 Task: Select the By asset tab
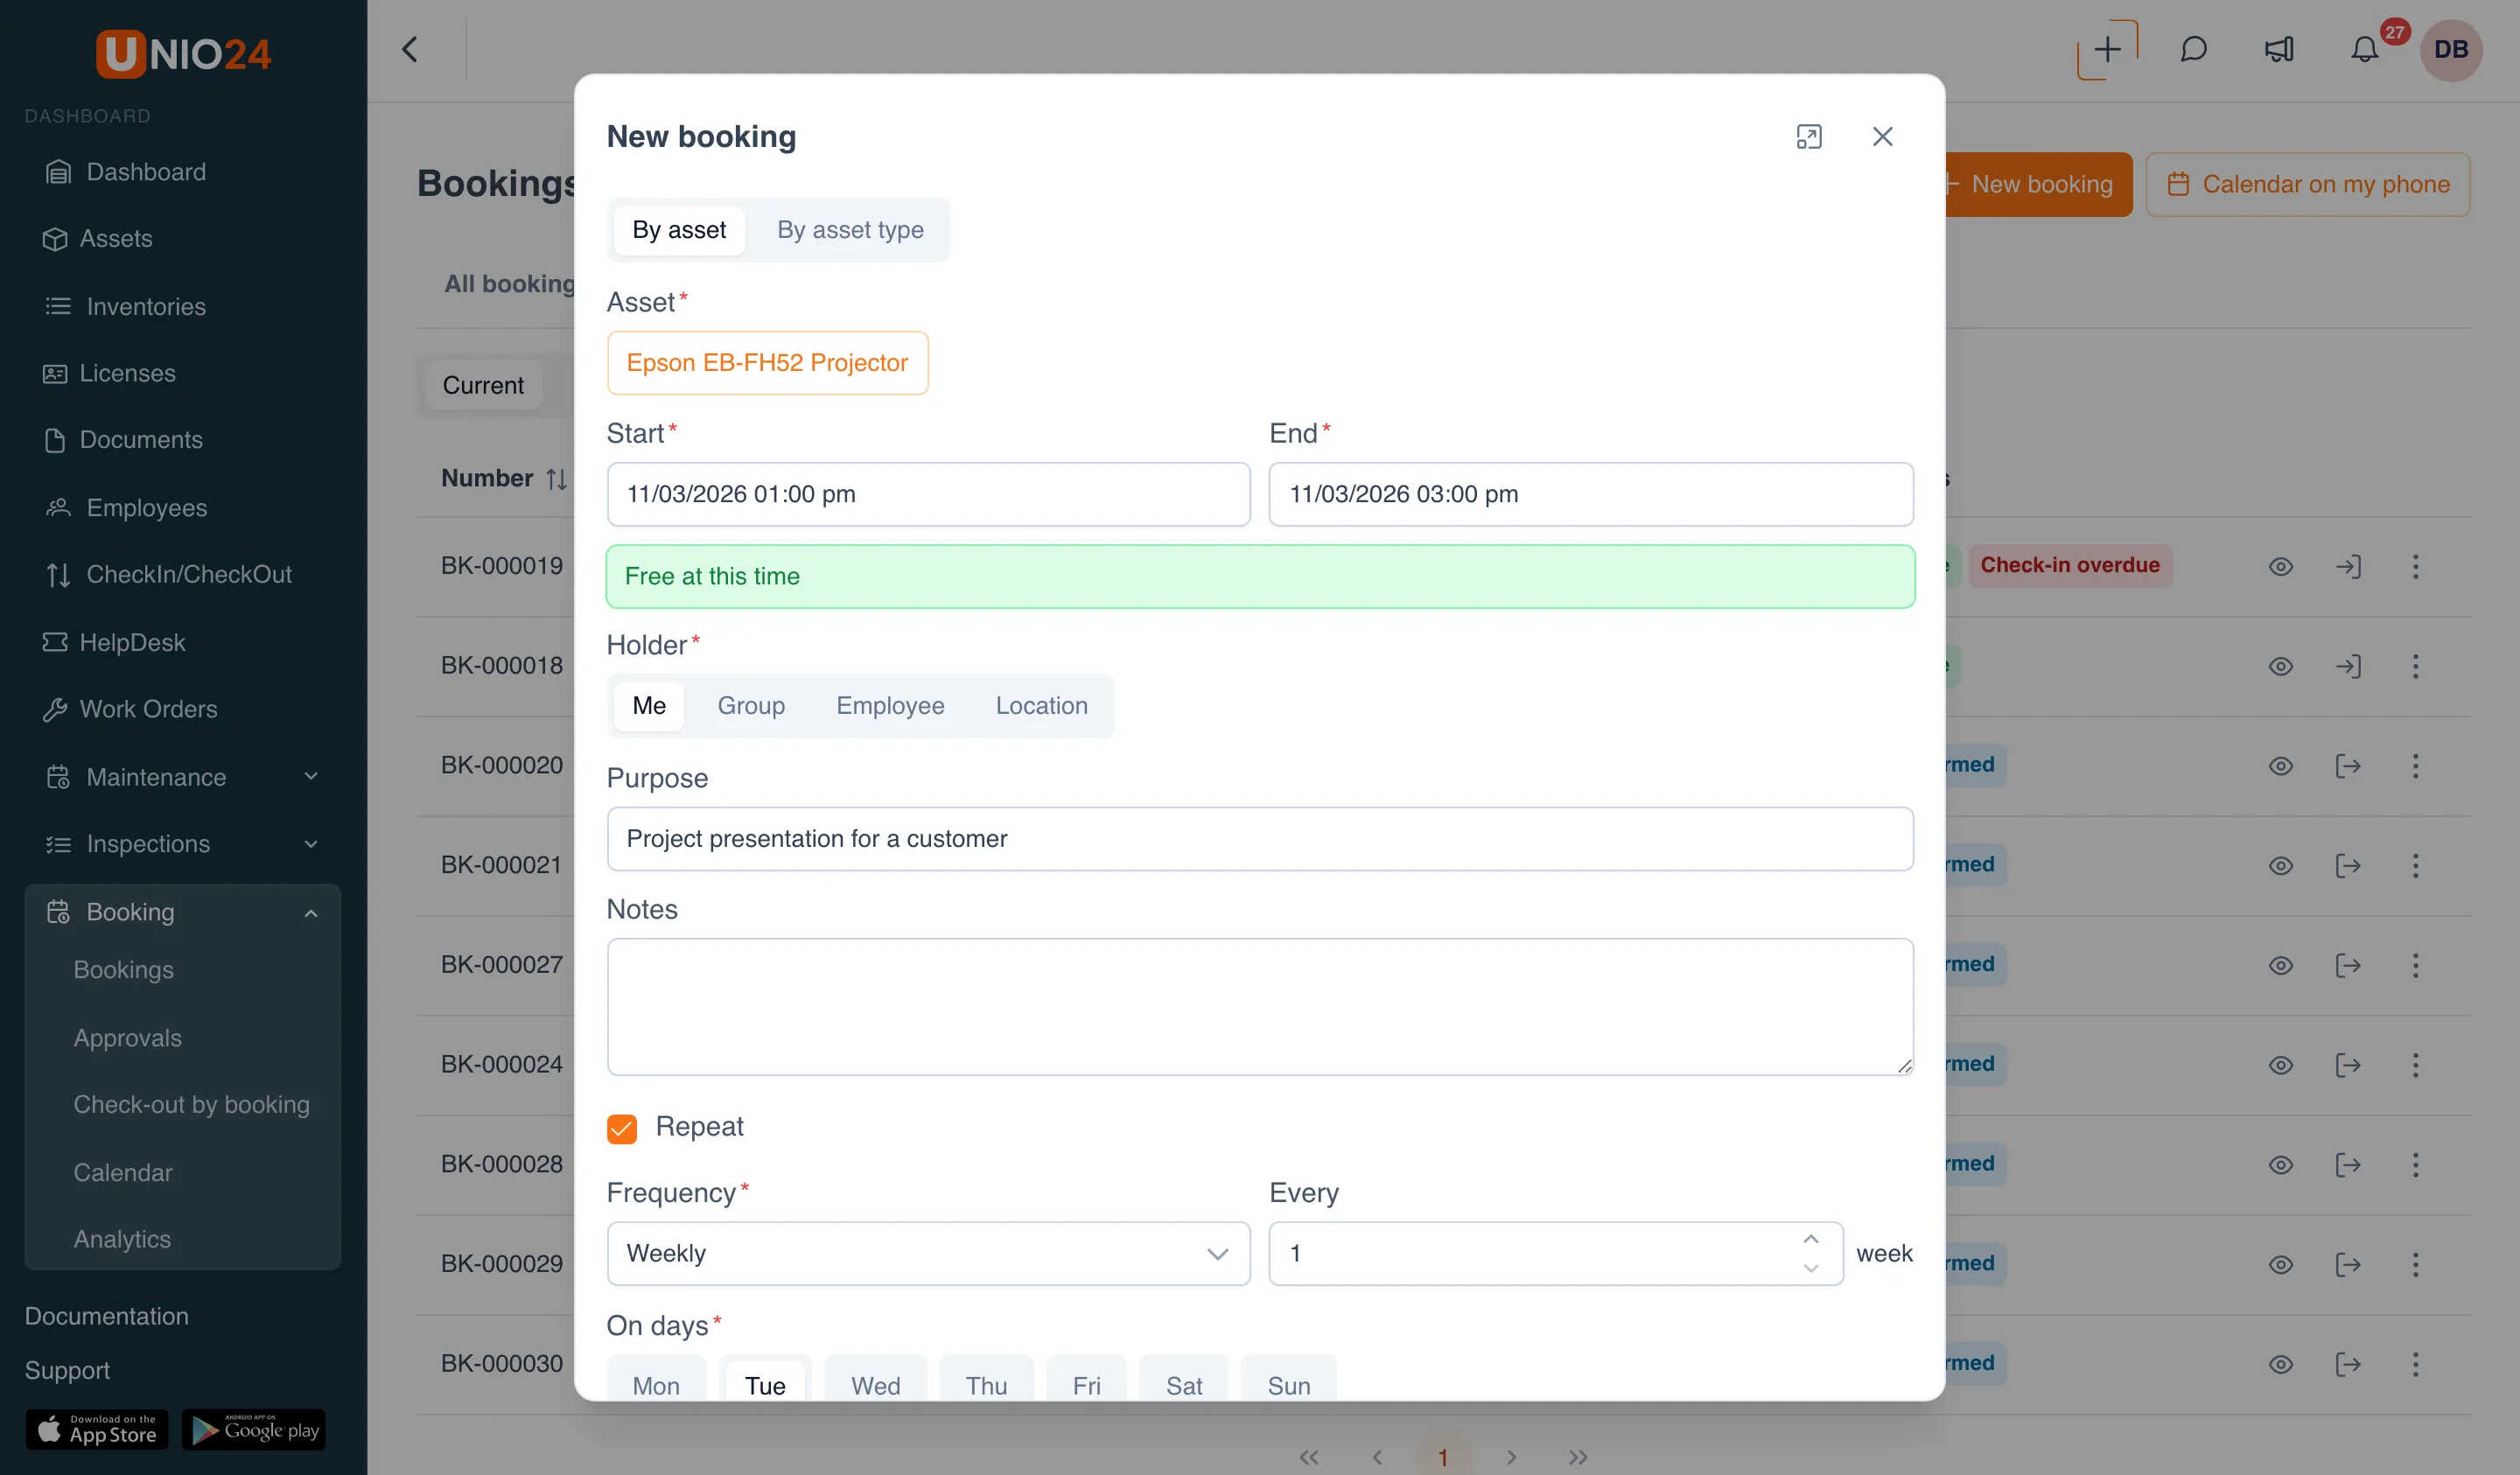pyautogui.click(x=679, y=230)
